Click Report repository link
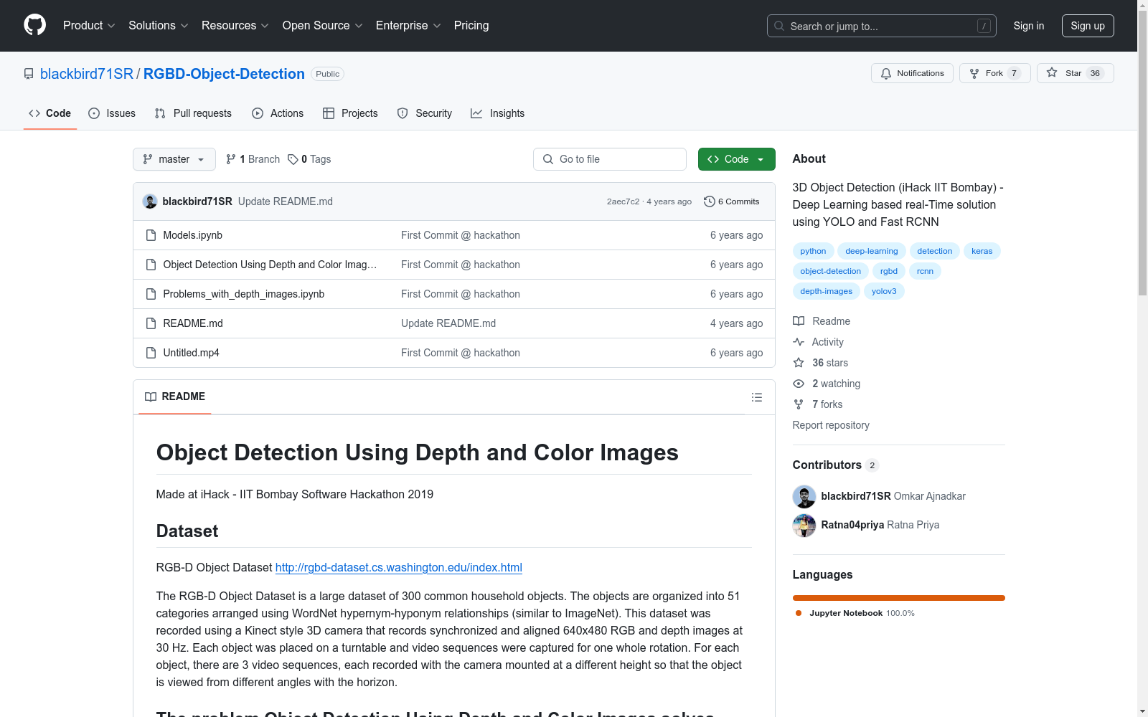Image resolution: width=1148 pixels, height=717 pixels. coord(831,425)
